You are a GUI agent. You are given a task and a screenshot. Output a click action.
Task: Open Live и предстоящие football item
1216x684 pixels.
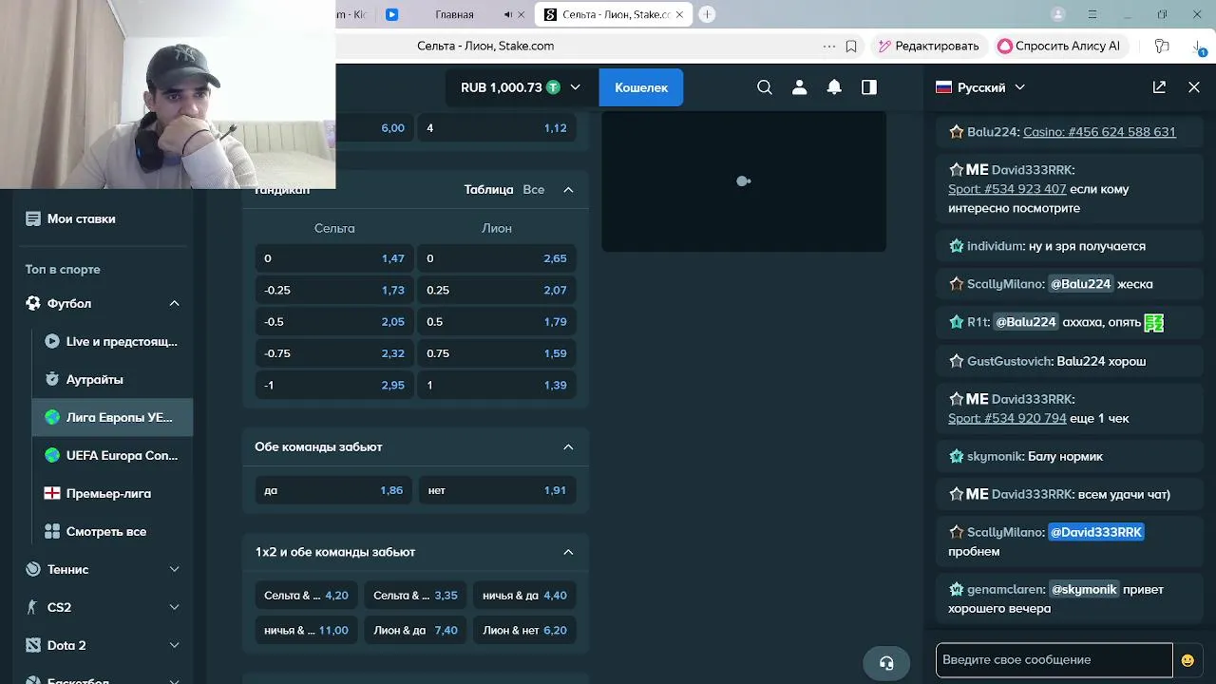[113, 341]
